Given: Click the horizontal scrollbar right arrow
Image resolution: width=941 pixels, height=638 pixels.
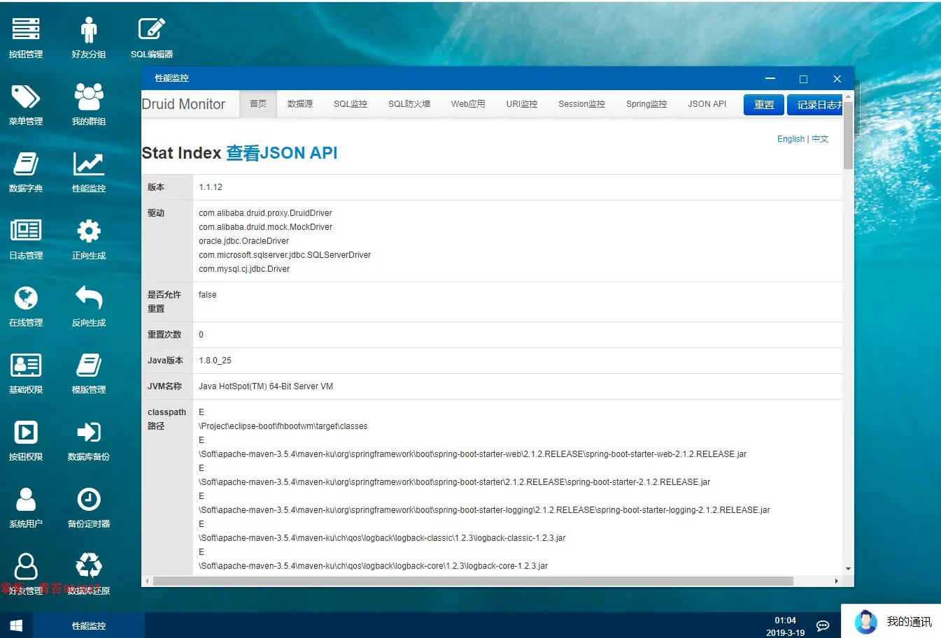Looking at the screenshot, I should point(837,581).
